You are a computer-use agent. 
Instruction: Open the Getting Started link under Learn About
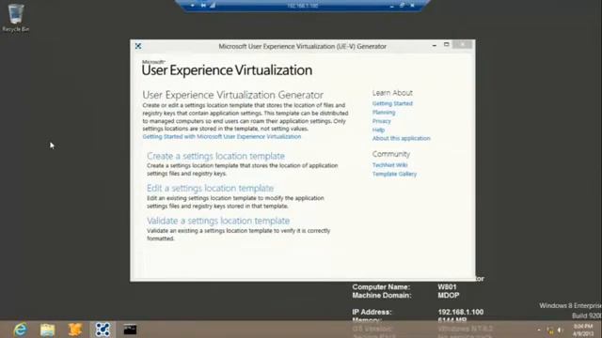[392, 103]
